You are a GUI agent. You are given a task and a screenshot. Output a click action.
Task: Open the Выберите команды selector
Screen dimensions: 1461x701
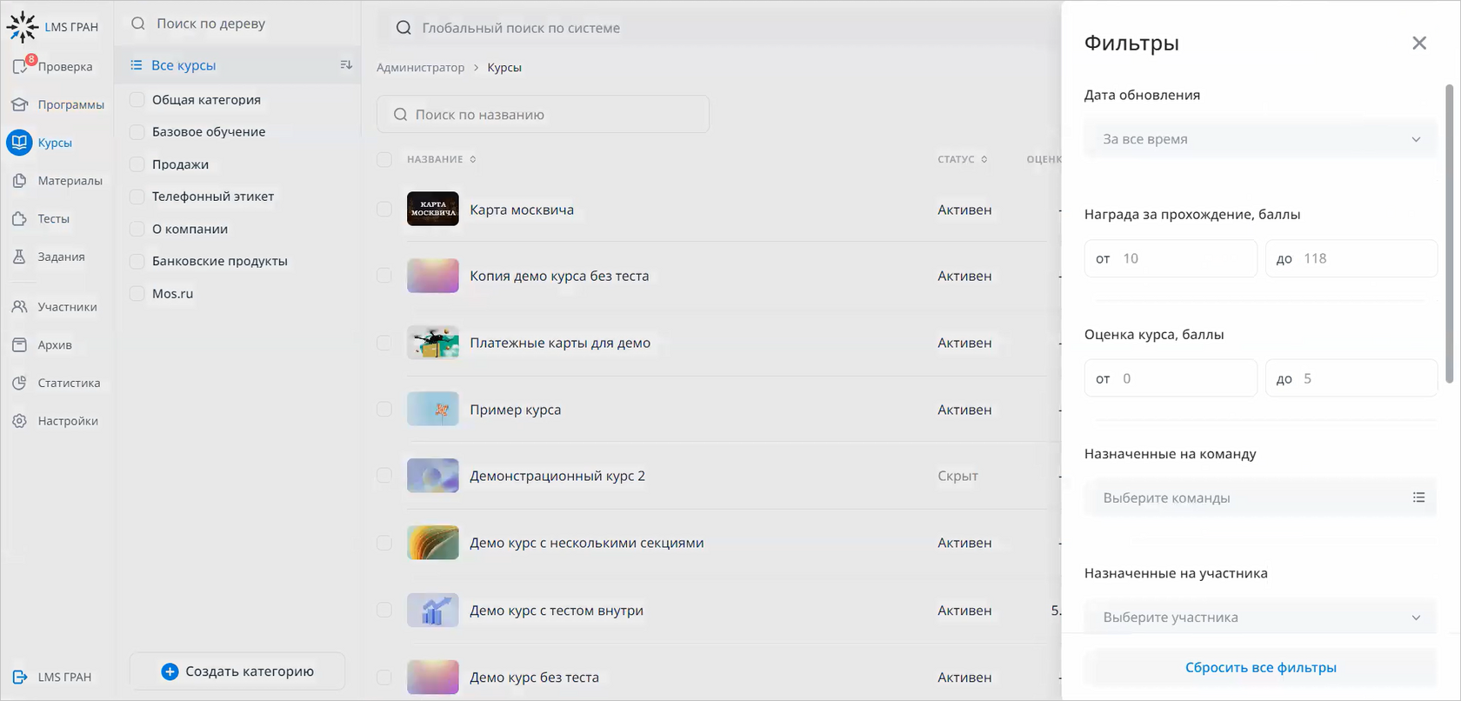[1260, 497]
